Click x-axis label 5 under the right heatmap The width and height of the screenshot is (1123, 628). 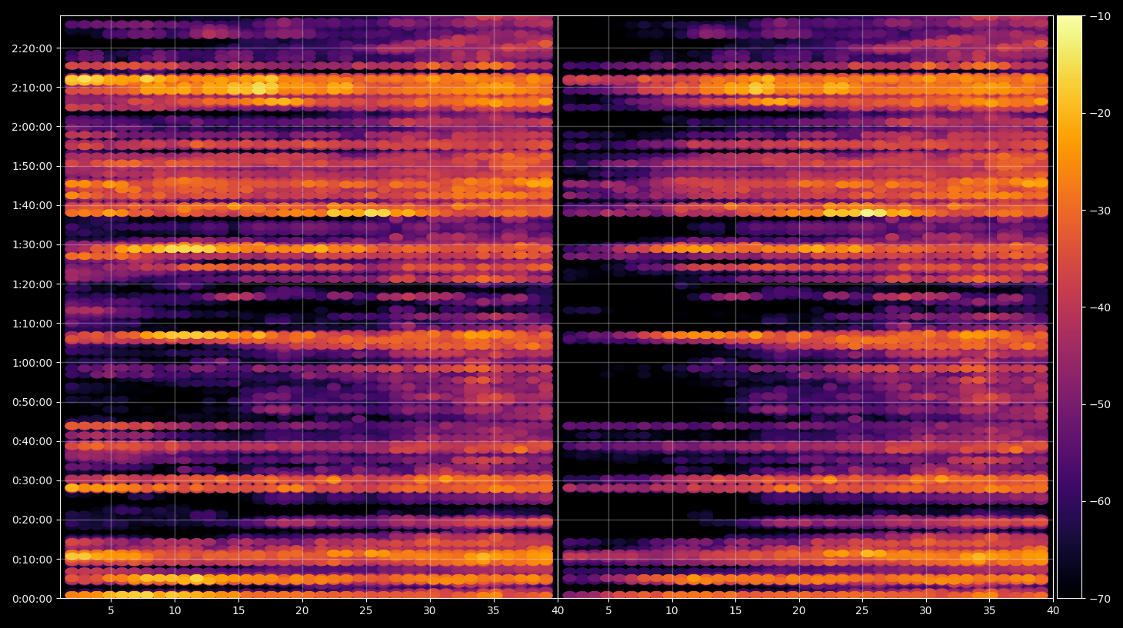point(608,611)
